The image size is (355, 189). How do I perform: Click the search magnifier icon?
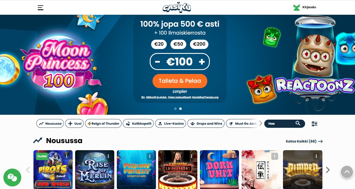pos(298,123)
